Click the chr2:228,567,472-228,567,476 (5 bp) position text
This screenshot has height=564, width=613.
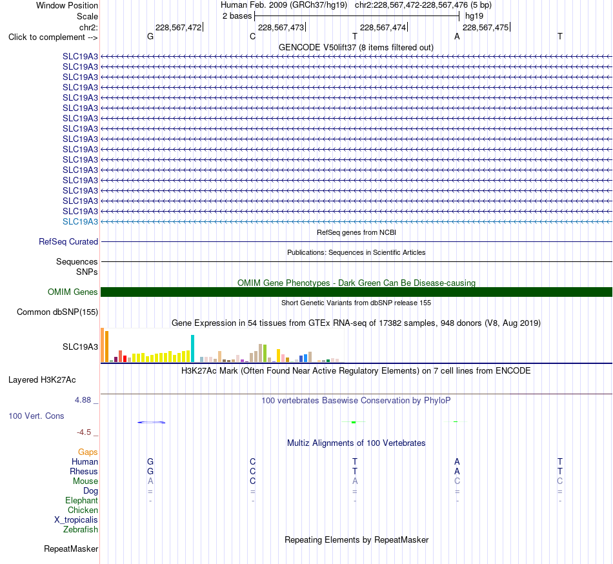[x=423, y=5]
